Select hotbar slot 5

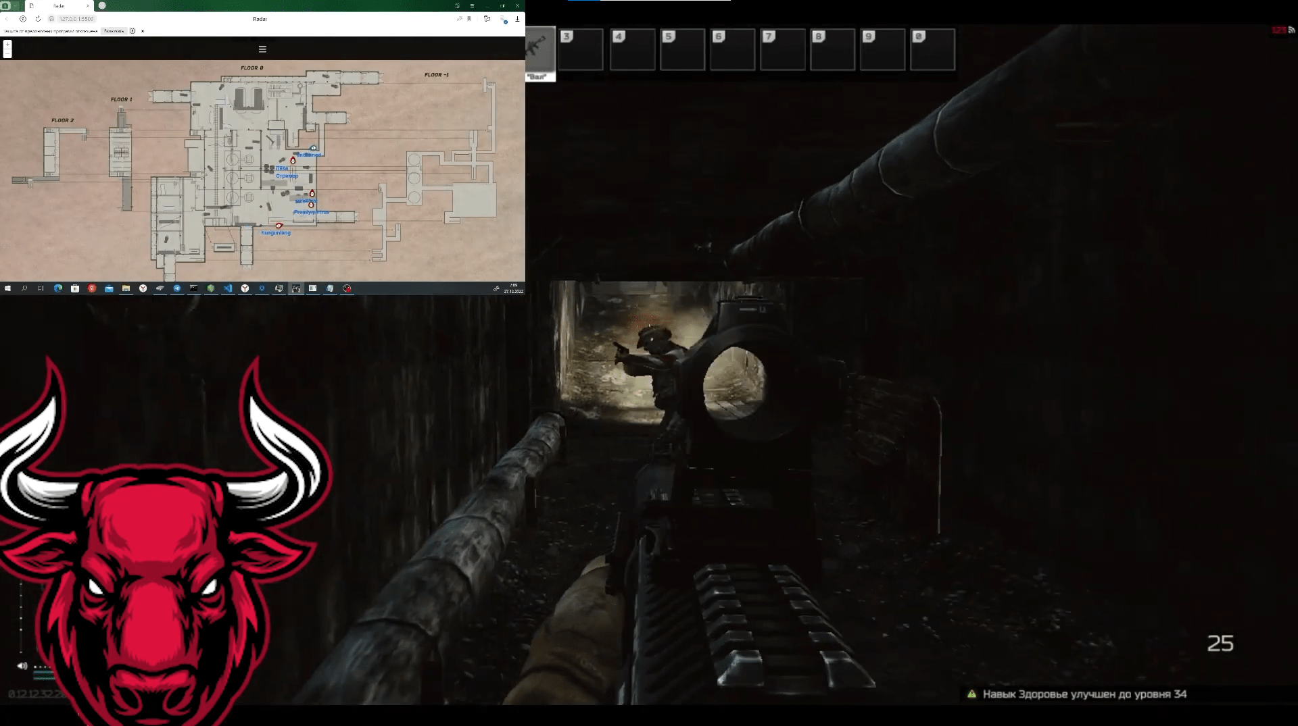pos(682,49)
